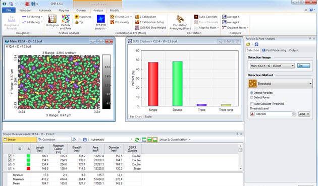
Task: Click the Set button
Action: coord(303,66)
